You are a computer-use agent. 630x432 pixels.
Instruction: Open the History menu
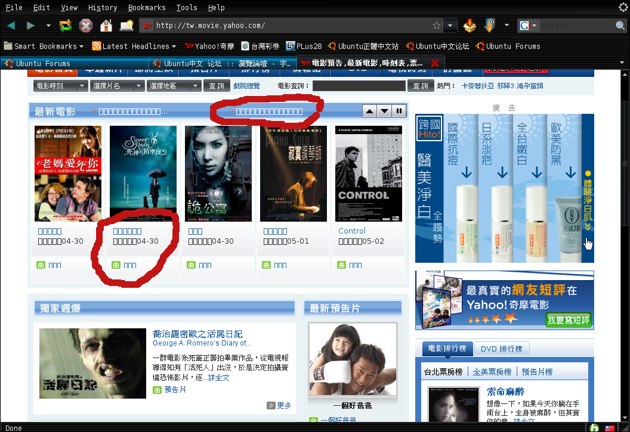pyautogui.click(x=103, y=7)
